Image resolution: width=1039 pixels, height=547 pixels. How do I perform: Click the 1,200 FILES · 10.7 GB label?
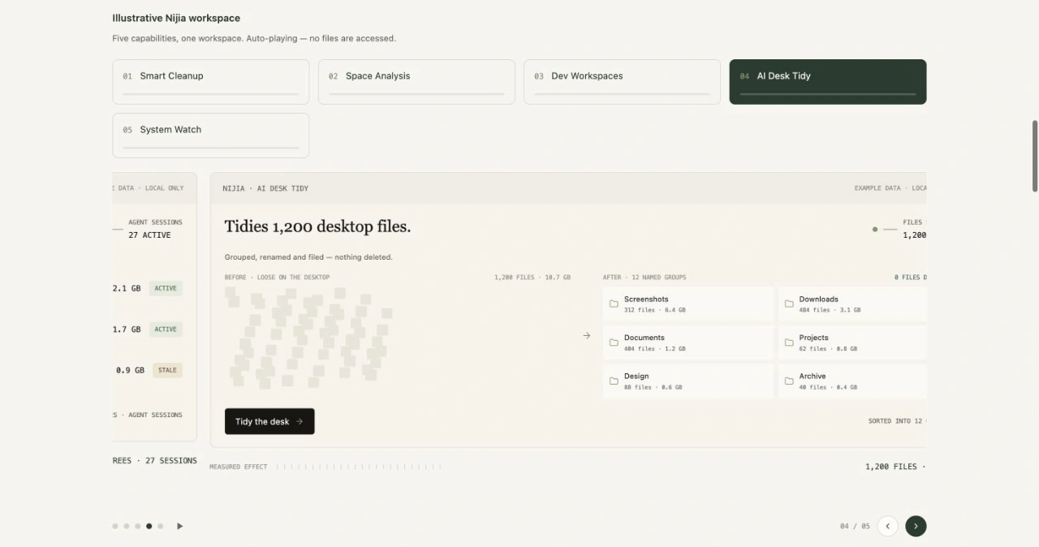(532, 278)
